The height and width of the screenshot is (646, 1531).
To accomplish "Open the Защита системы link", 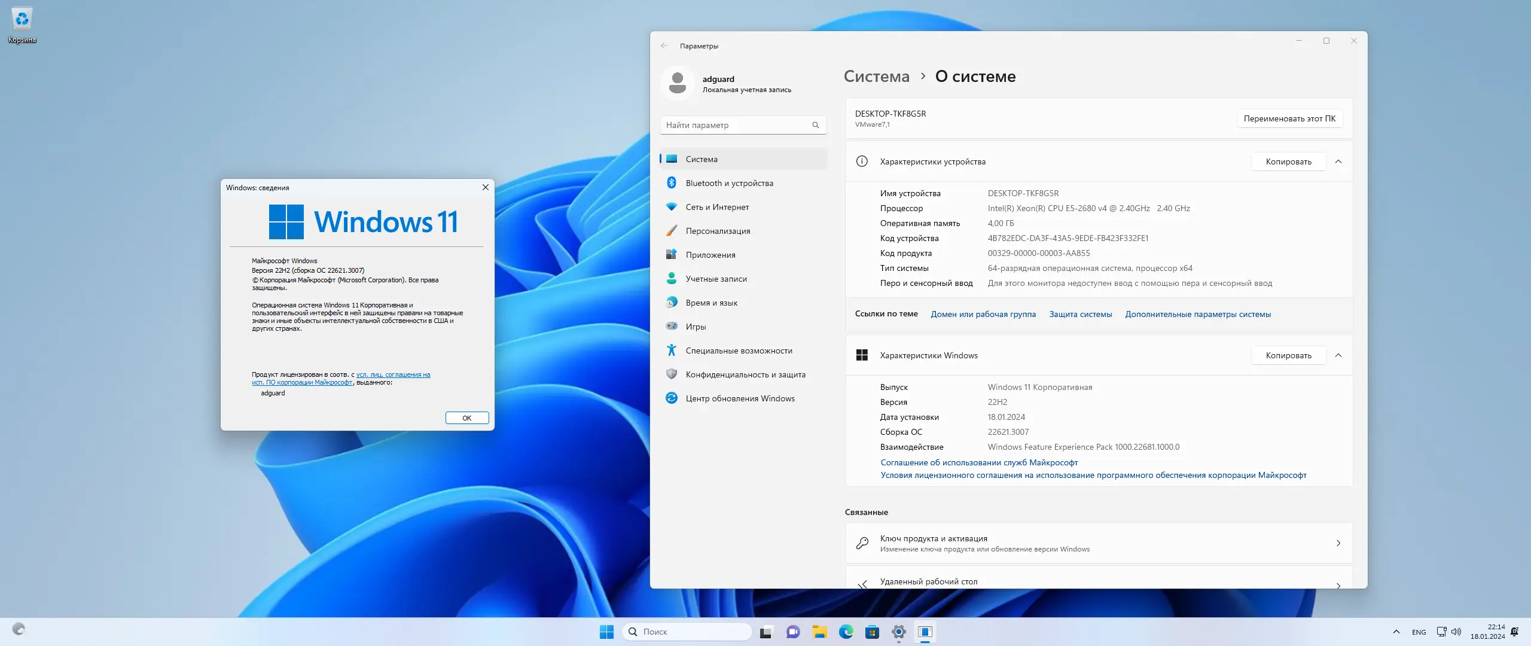I will coord(1081,314).
